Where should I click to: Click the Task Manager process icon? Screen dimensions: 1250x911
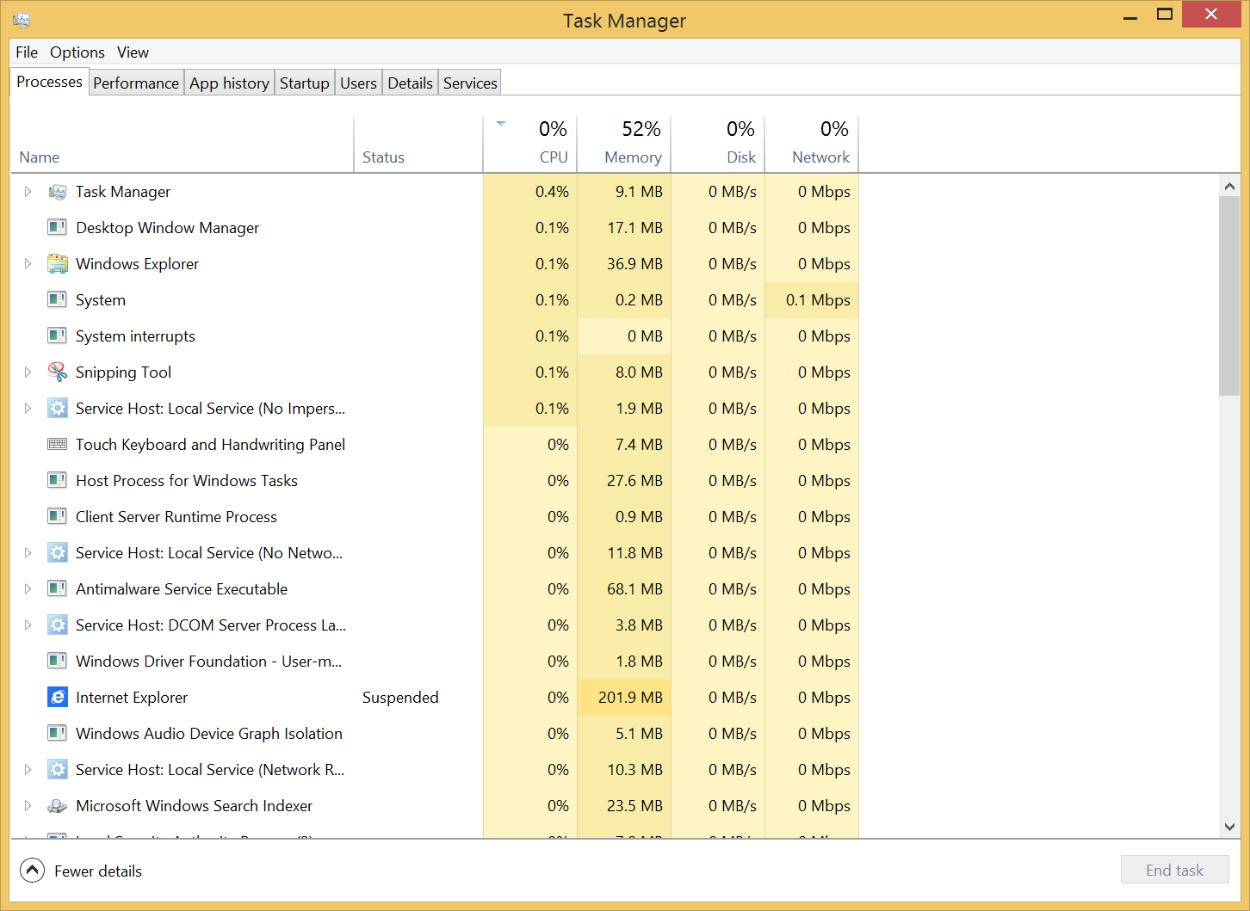pos(58,192)
